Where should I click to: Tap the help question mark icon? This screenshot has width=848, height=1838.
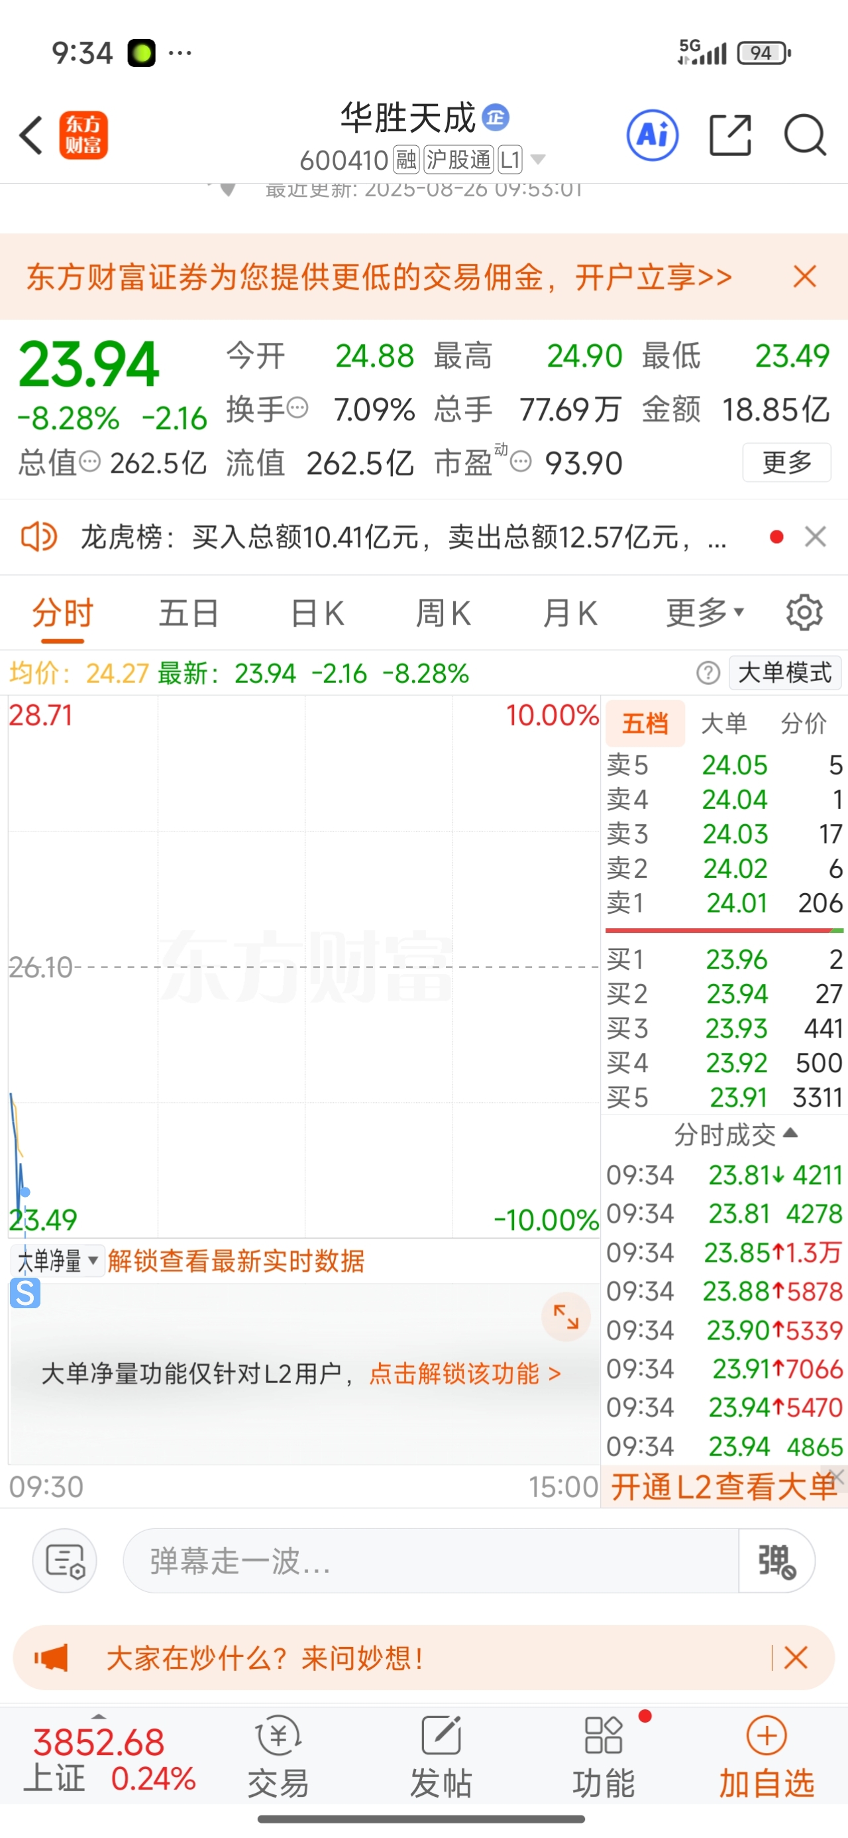708,673
